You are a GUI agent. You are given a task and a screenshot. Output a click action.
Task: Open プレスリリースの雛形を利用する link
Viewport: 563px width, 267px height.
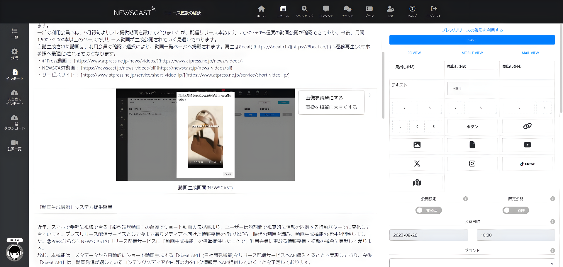(x=472, y=30)
